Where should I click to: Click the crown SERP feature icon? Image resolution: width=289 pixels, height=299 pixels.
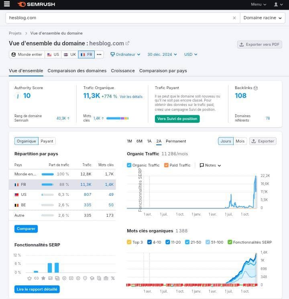[29, 278]
